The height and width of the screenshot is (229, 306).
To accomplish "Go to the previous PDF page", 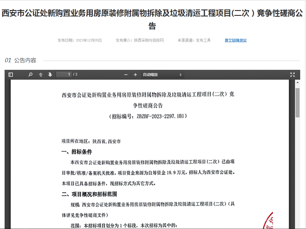I will 41,75.
